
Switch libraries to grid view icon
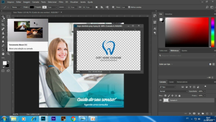[210, 64]
